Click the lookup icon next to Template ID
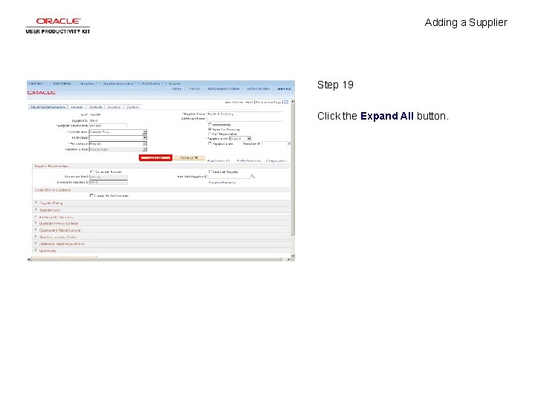535x401 pixels. pyautogui.click(x=289, y=143)
